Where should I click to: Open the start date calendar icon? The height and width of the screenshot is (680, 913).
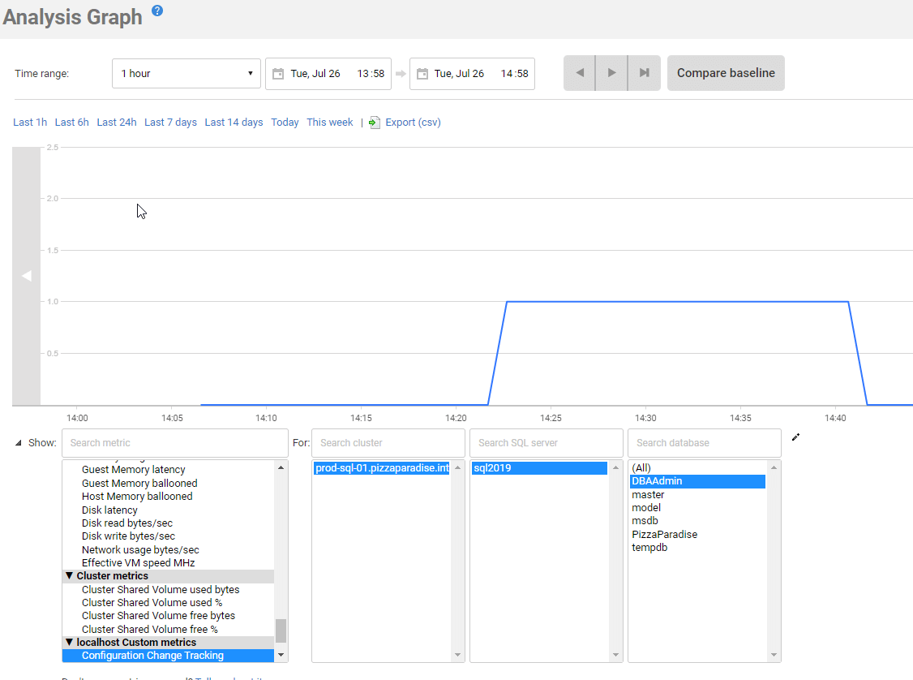tap(278, 73)
